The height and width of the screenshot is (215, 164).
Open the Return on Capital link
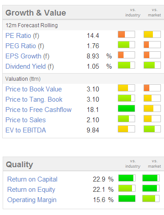pyautogui.click(x=32, y=179)
